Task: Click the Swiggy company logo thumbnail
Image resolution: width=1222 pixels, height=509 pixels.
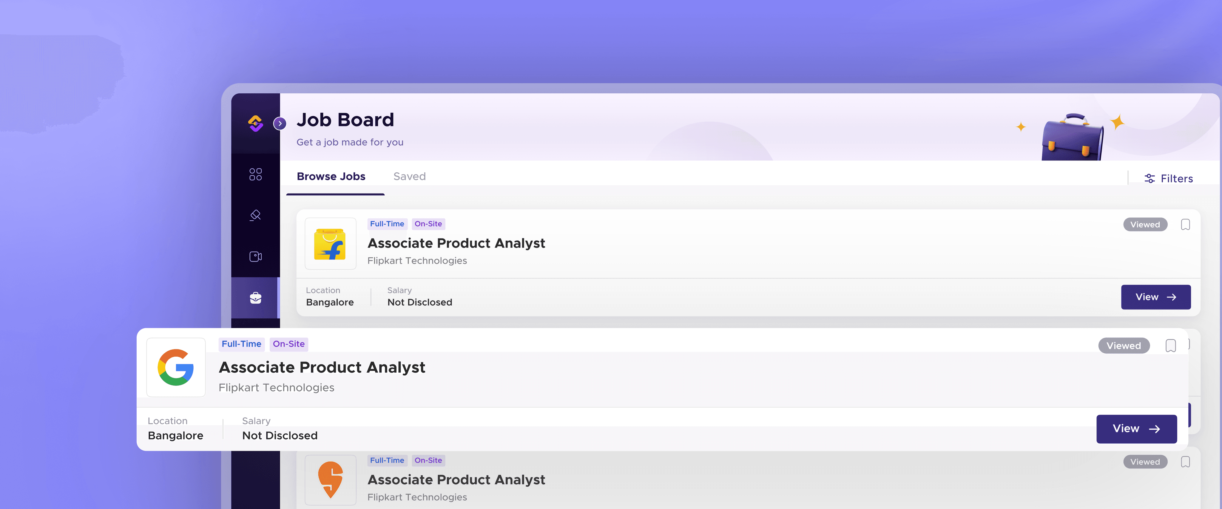Action: tap(330, 479)
